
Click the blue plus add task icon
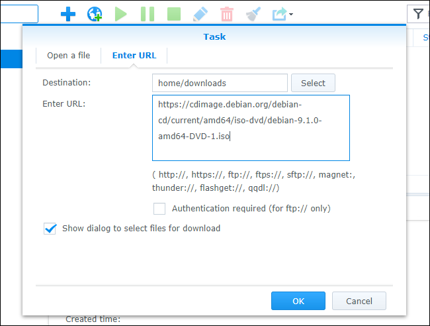[67, 14]
